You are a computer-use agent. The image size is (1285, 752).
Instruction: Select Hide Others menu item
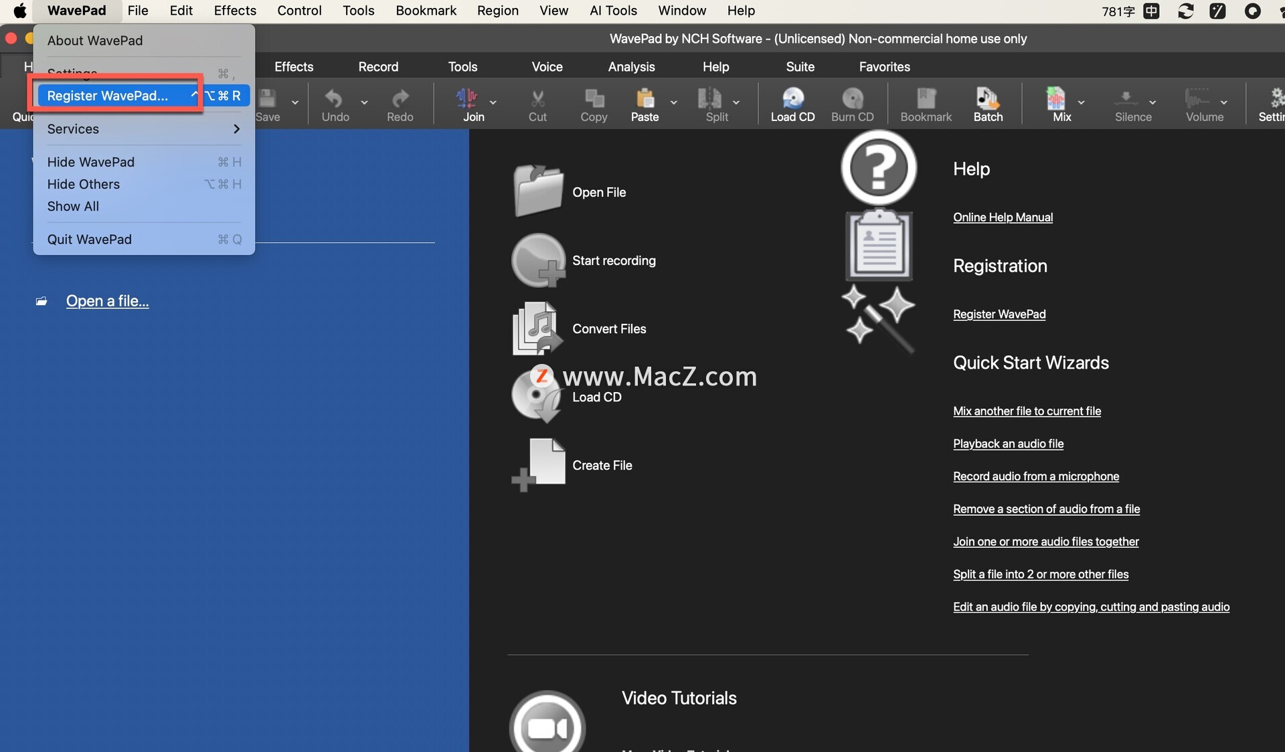pos(144,184)
